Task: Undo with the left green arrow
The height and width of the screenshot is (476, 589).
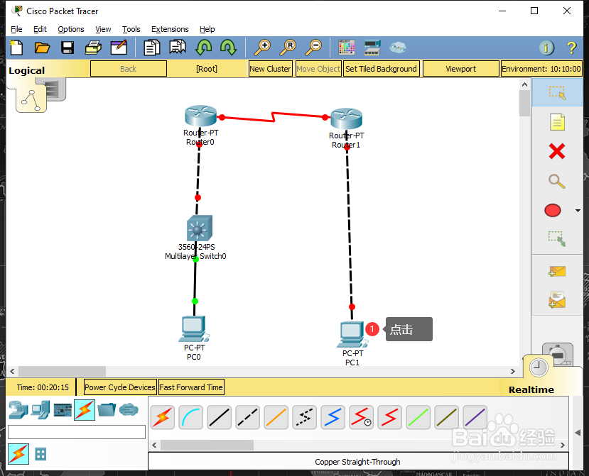Action: (203, 48)
